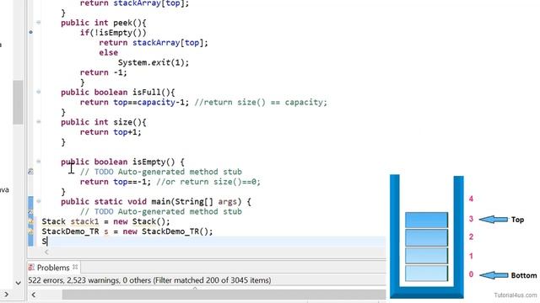Image resolution: width=540 pixels, height=303 pixels.
Task: Switch to the Problems tab
Action: (x=53, y=268)
